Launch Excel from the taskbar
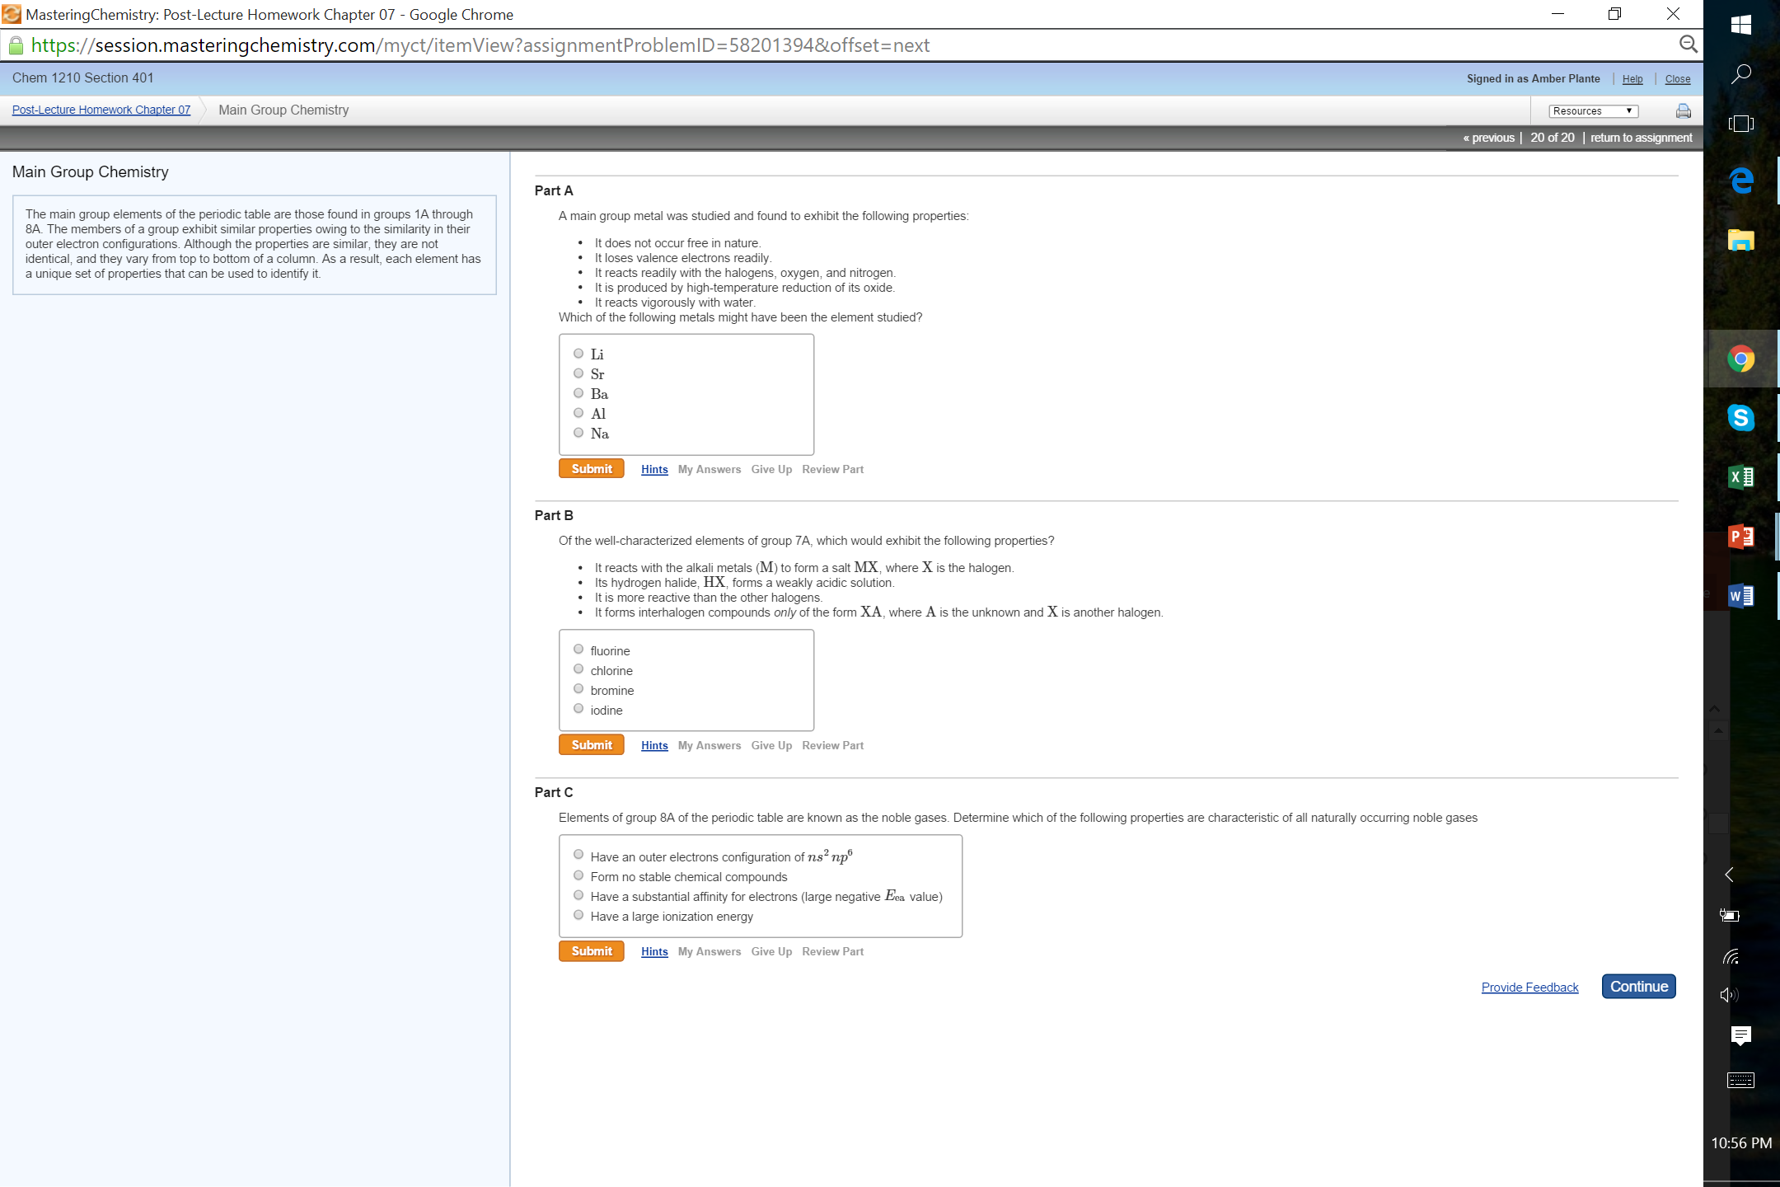 pyautogui.click(x=1740, y=476)
